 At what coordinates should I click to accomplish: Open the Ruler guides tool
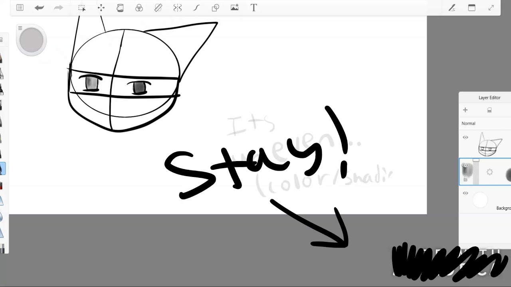[158, 8]
